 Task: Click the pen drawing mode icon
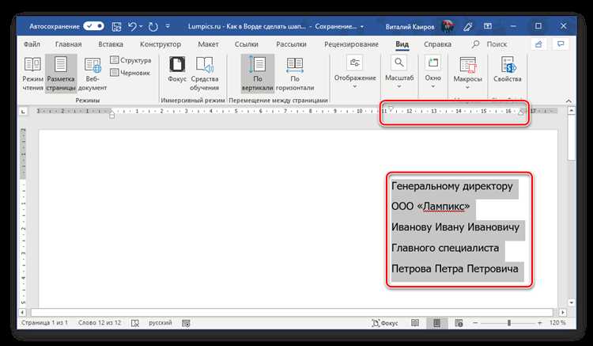click(468, 26)
